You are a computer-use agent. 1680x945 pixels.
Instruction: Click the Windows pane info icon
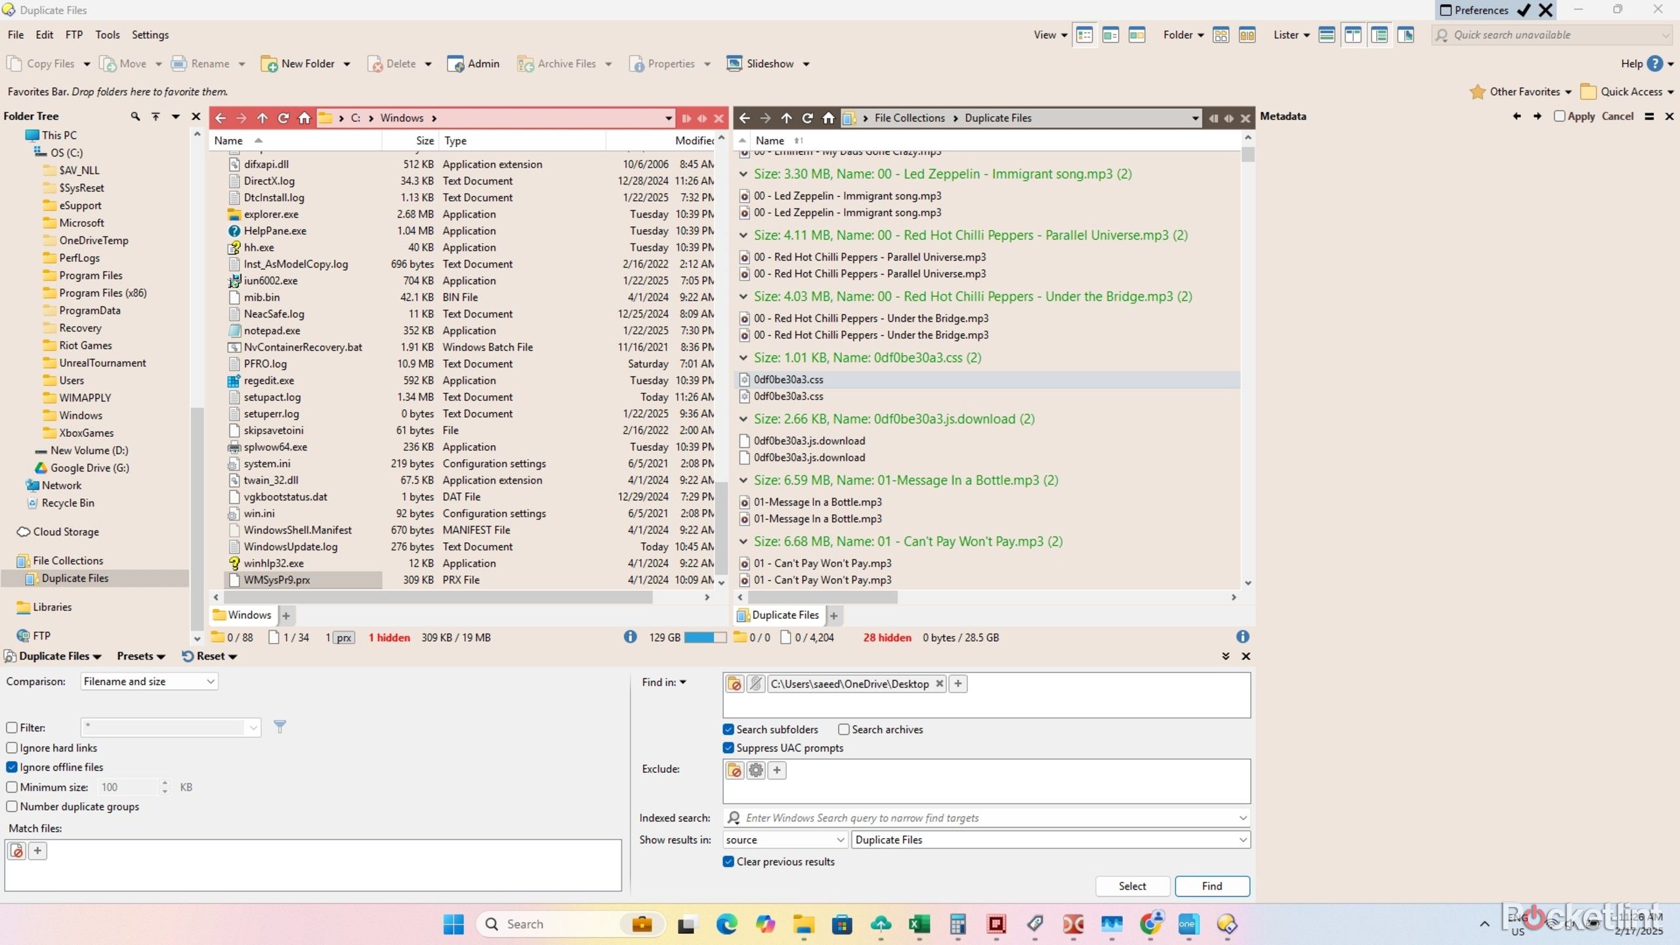(630, 637)
